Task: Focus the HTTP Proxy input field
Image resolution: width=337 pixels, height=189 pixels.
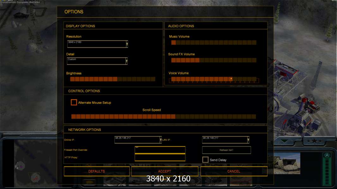Action: coord(160,157)
